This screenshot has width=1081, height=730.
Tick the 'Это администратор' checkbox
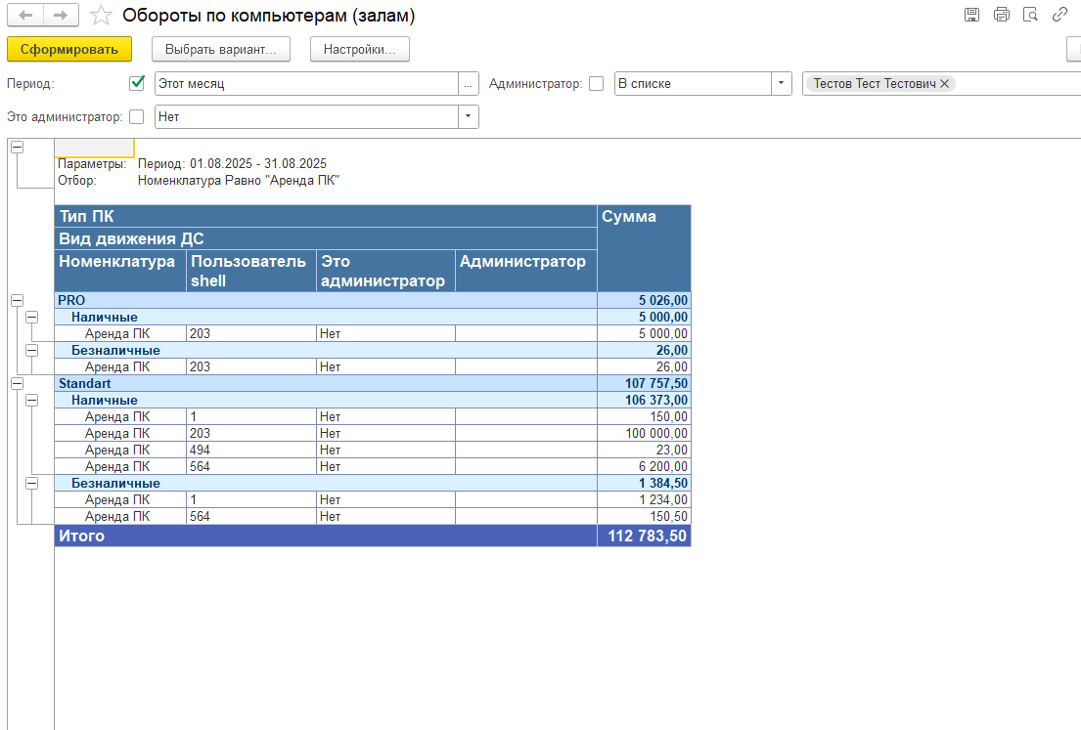coord(137,117)
